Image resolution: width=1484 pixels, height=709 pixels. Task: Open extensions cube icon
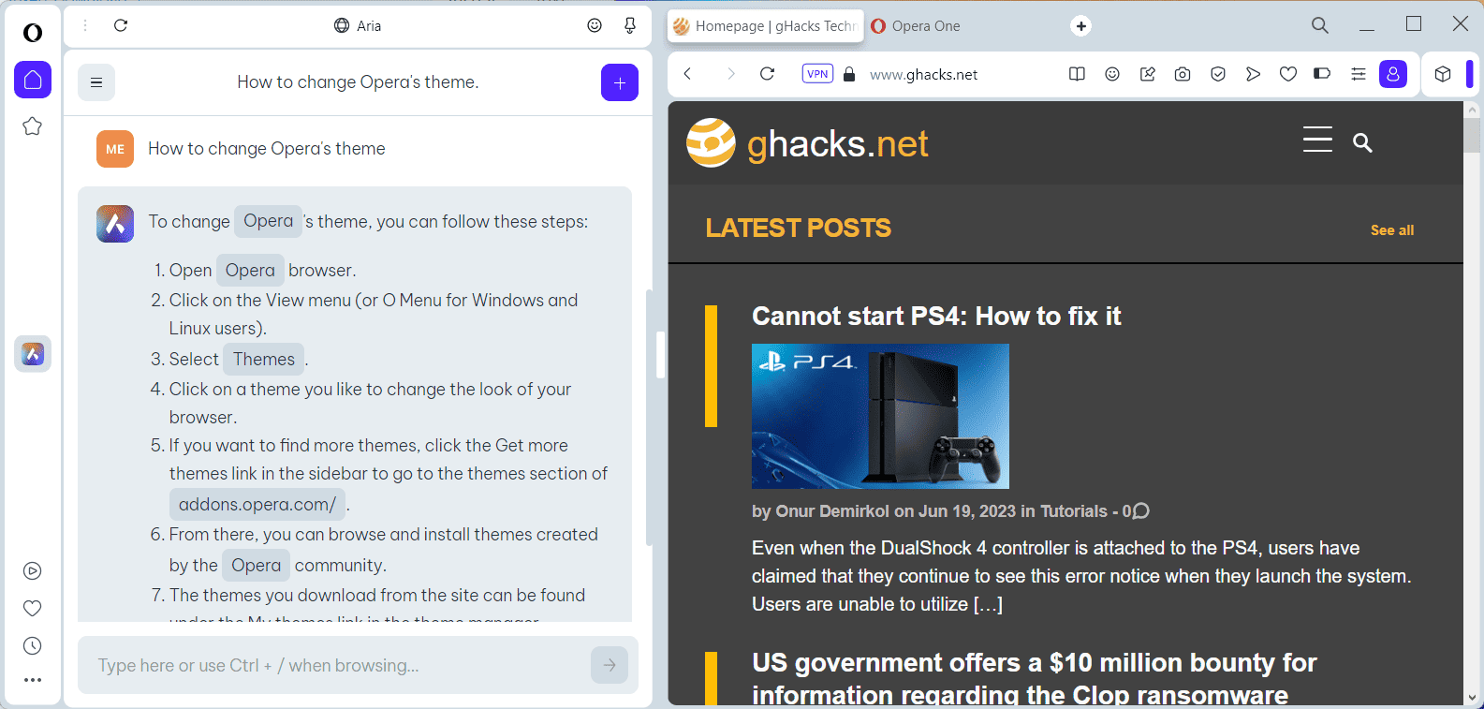(x=1443, y=74)
